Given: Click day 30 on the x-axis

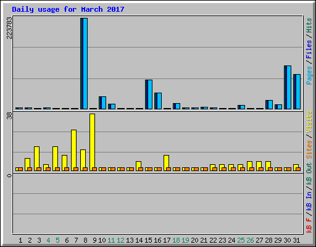Looking at the screenshot, I should click(287, 240).
